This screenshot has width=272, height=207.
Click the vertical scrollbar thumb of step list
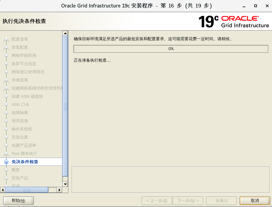pyautogui.click(x=65, y=106)
